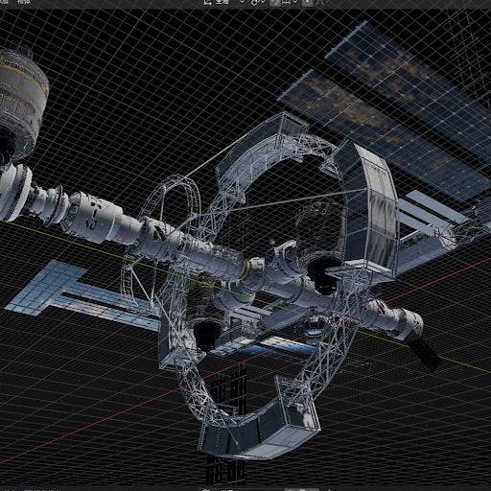This screenshot has width=491, height=491.
Task: Open the transform orientation dropdown in header
Action: pyautogui.click(x=222, y=2)
